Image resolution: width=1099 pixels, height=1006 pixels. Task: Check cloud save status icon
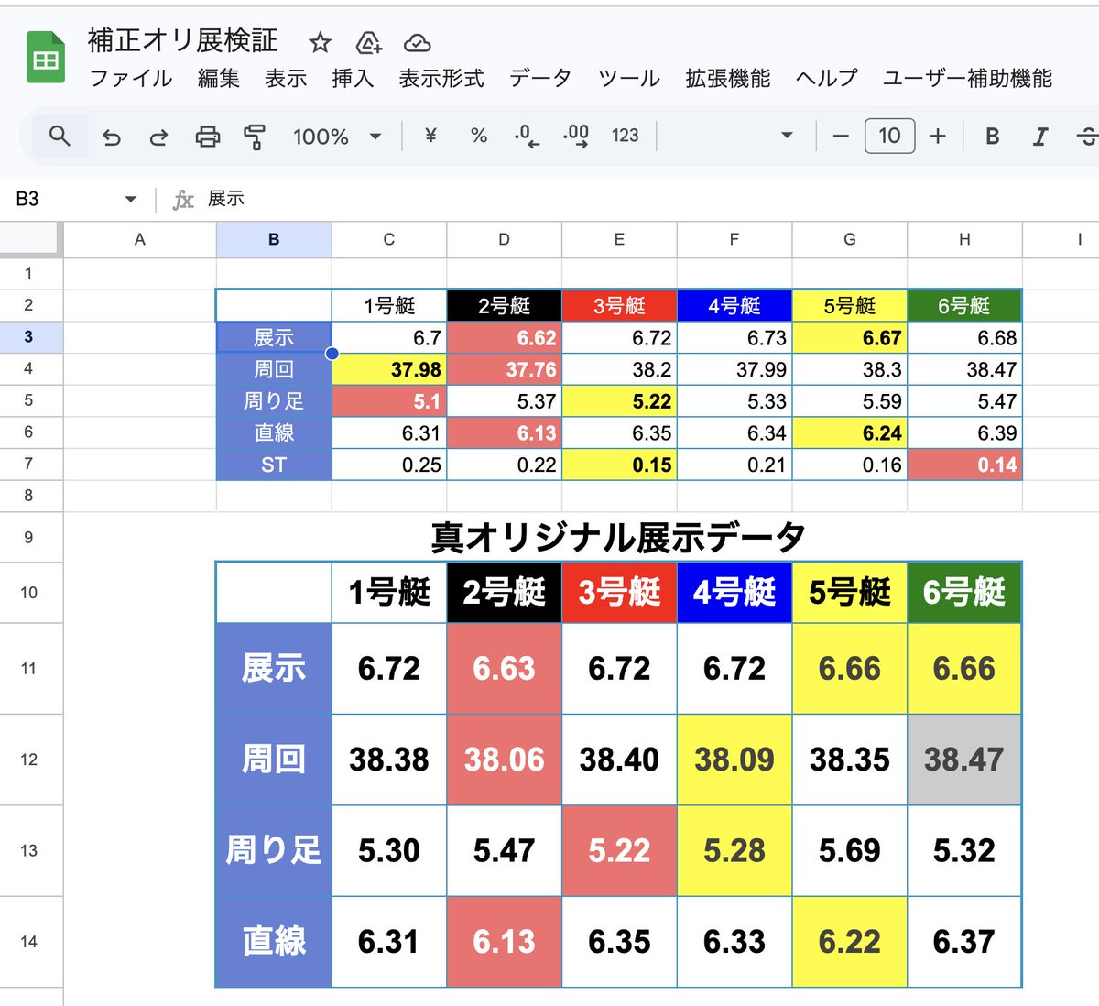417,42
